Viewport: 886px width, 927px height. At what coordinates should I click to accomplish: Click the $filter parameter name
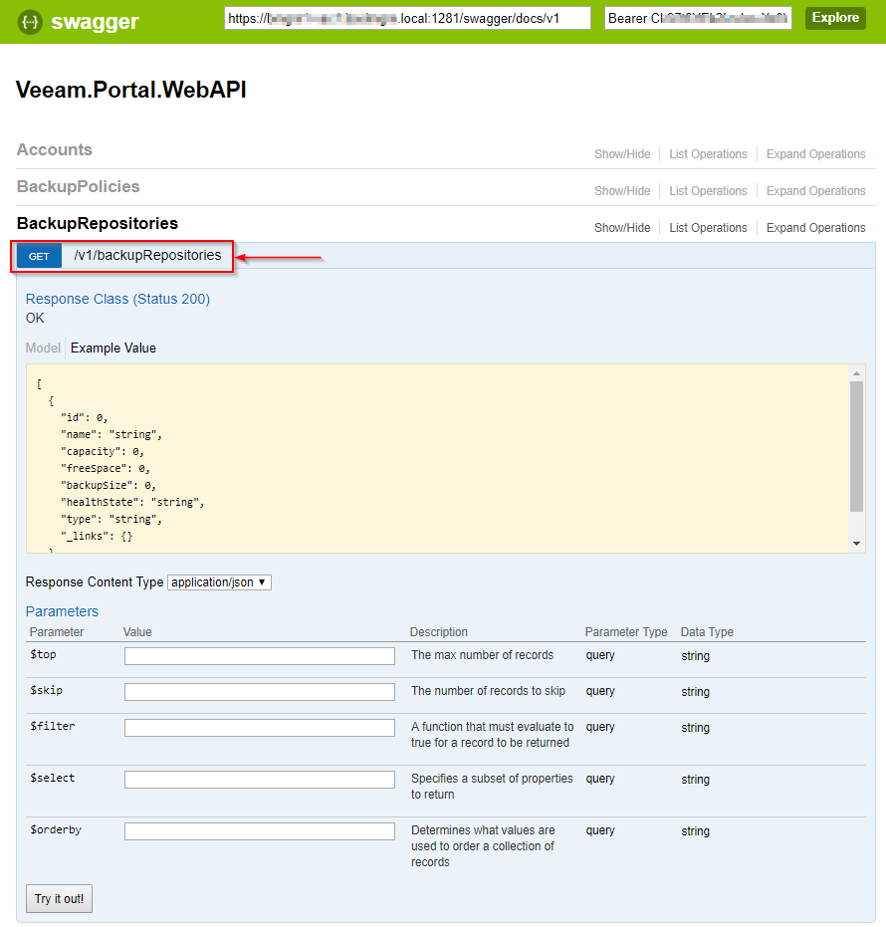pos(53,726)
